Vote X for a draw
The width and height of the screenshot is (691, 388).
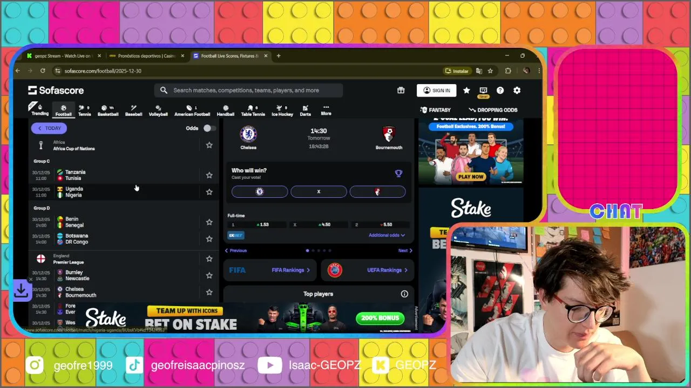coord(319,191)
